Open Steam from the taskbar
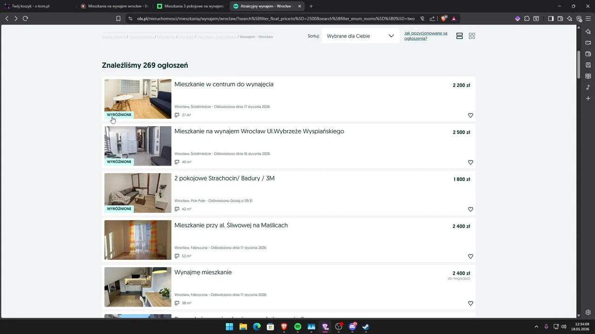Image resolution: width=595 pixels, height=334 pixels. 366,327
